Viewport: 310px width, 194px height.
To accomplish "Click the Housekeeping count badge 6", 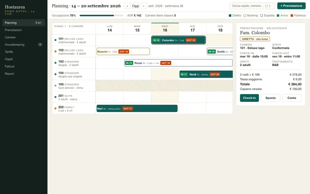I will [x=40, y=45].
